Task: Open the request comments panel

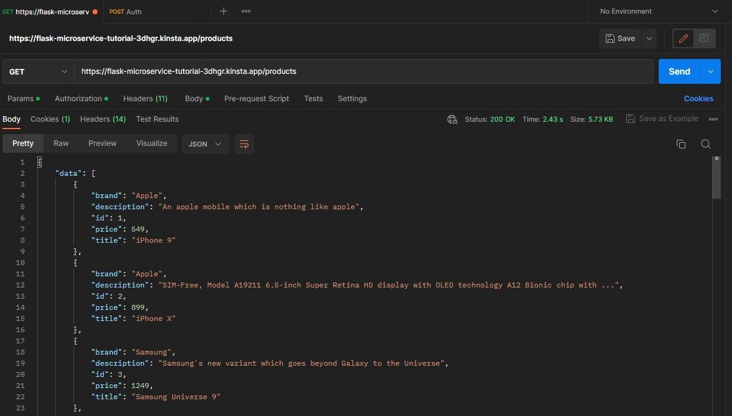Action: click(x=704, y=38)
